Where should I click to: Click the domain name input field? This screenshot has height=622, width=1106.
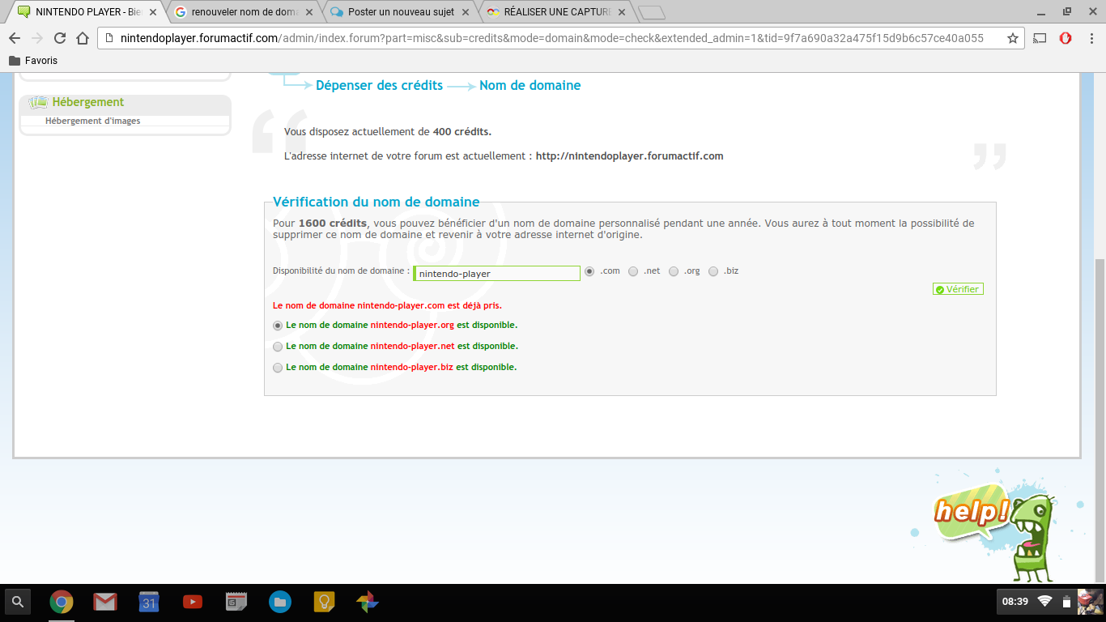click(x=497, y=274)
